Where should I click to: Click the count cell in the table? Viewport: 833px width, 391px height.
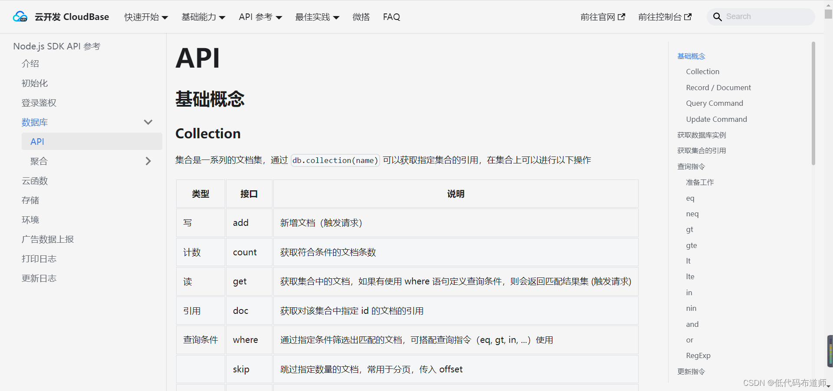click(249, 252)
